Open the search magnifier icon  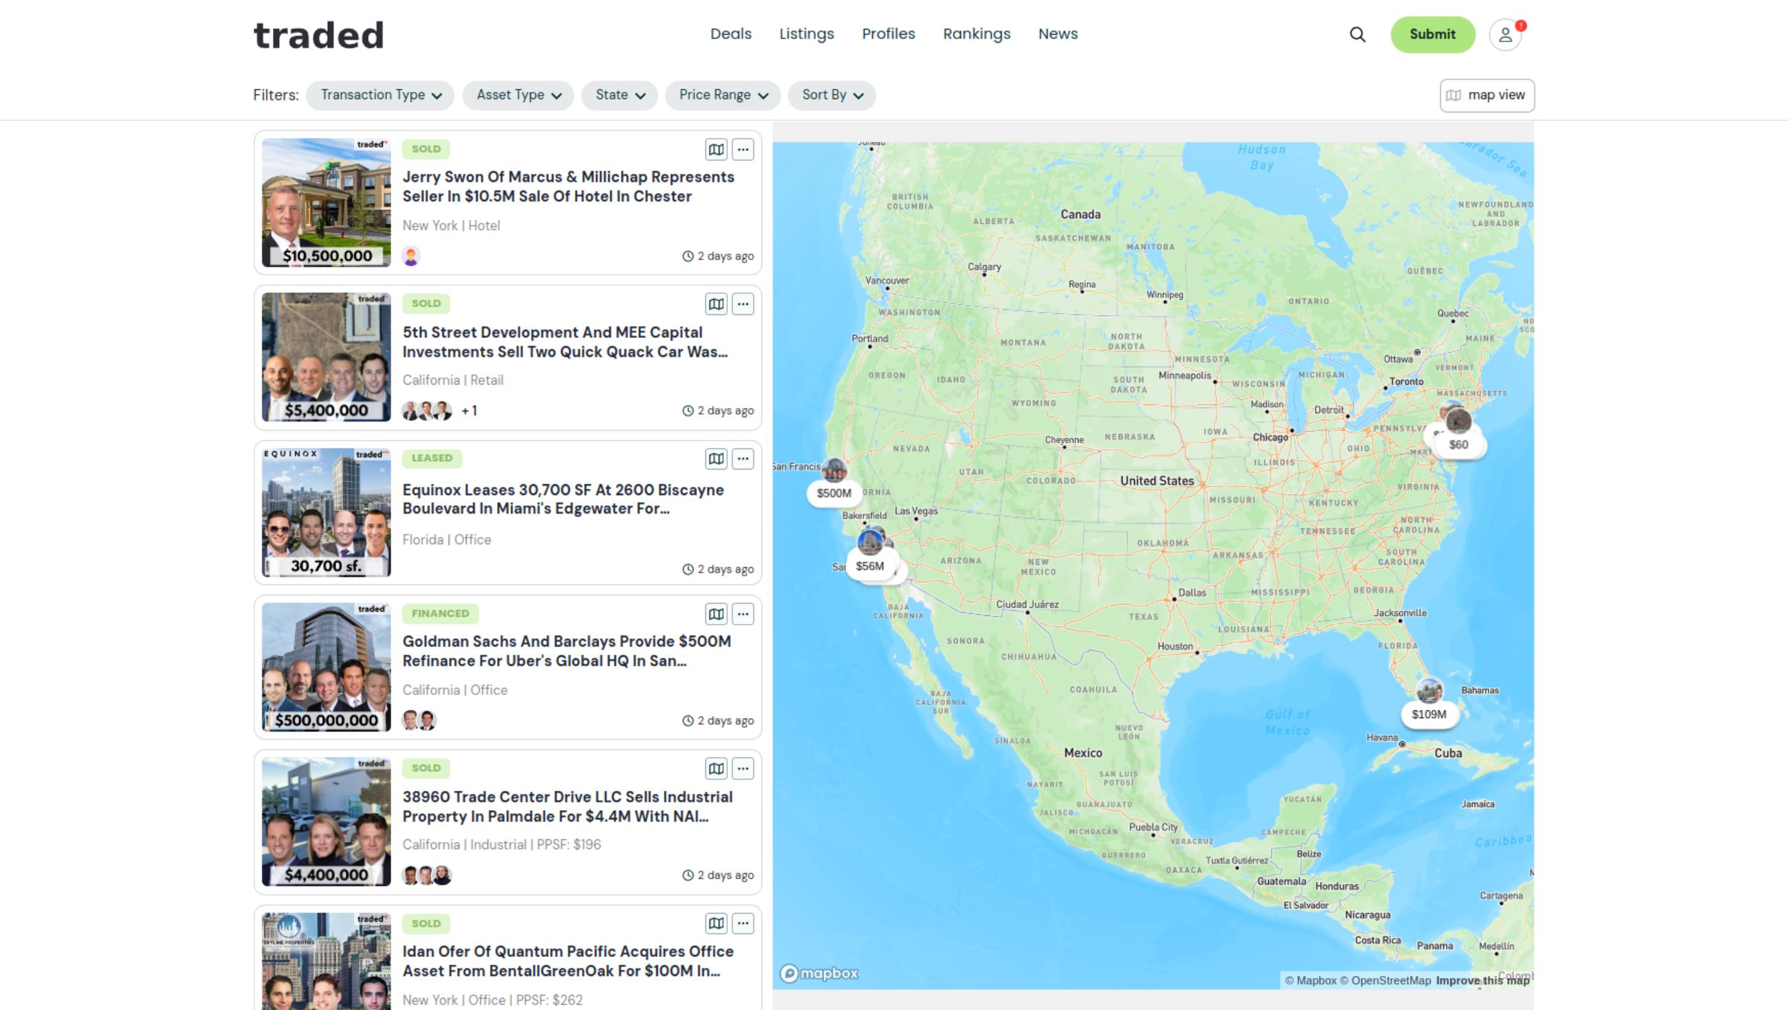[1357, 34]
